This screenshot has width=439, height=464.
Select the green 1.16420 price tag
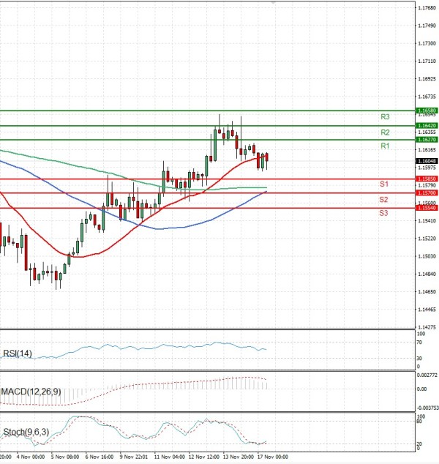[x=427, y=126]
